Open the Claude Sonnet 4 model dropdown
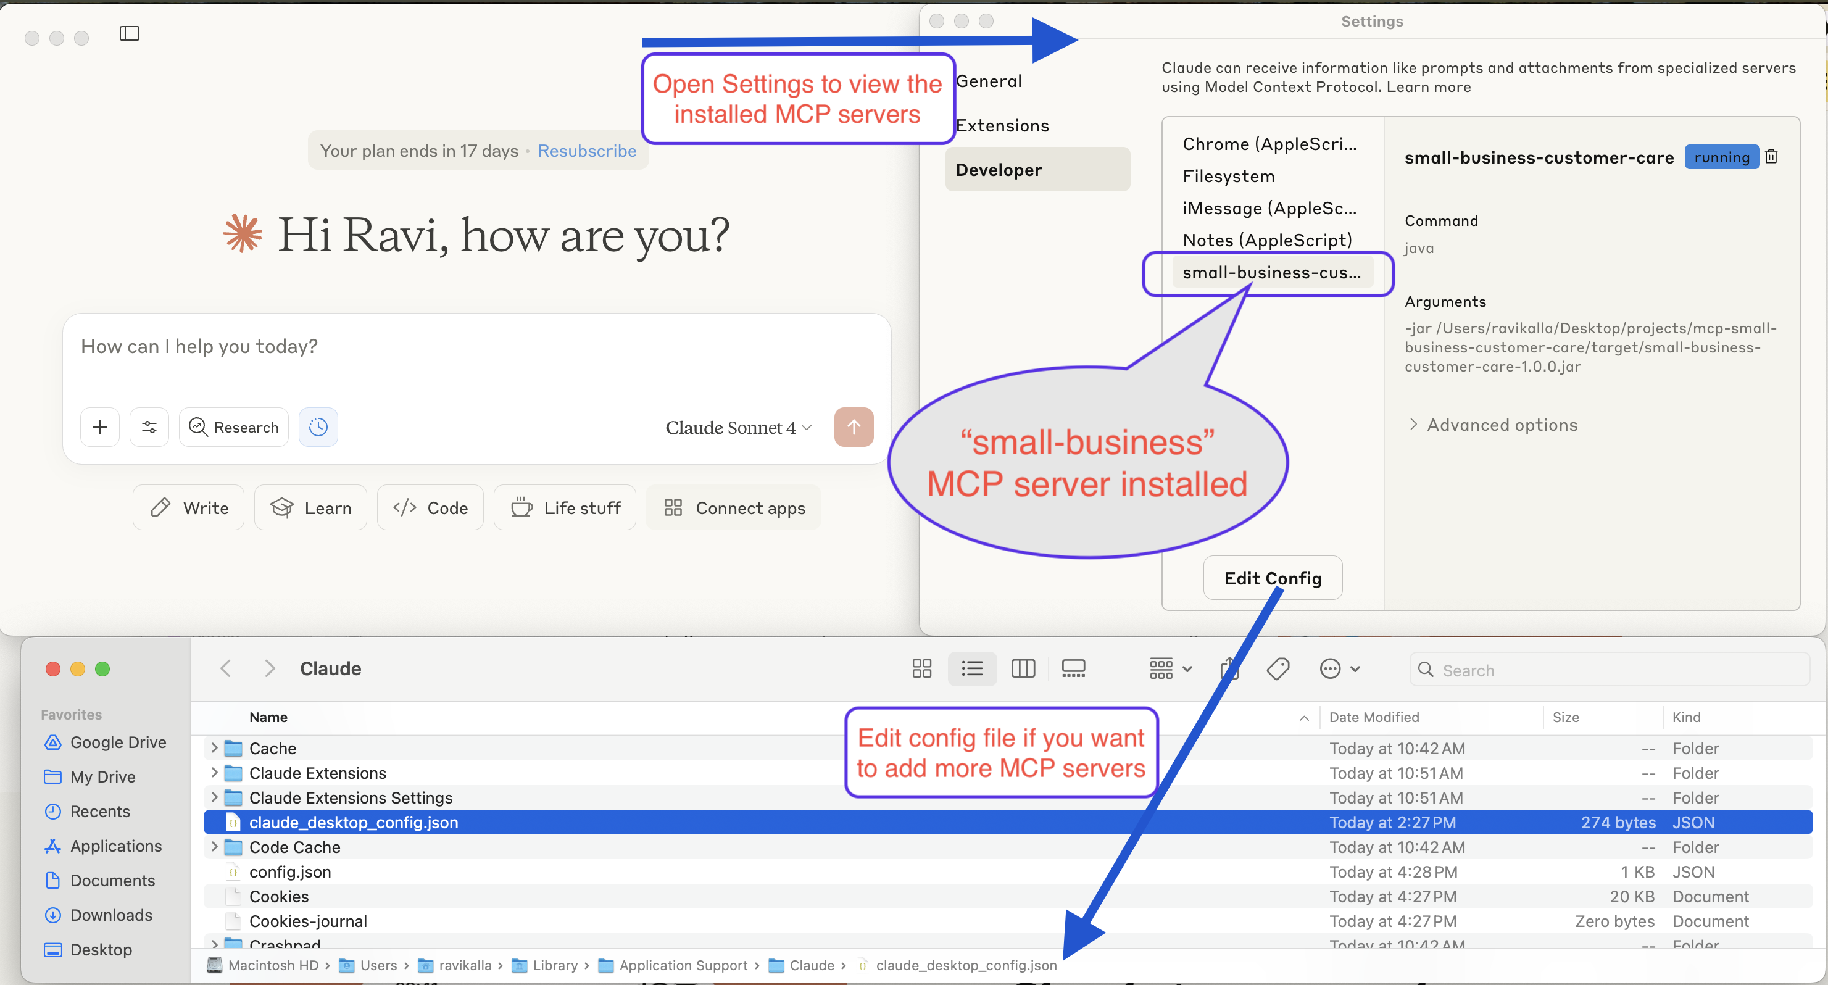The image size is (1828, 985). 739,427
